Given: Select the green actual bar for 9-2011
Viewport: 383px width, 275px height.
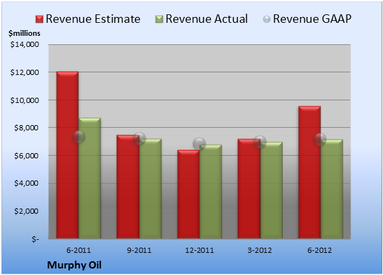Looking at the screenshot, I should [x=150, y=188].
